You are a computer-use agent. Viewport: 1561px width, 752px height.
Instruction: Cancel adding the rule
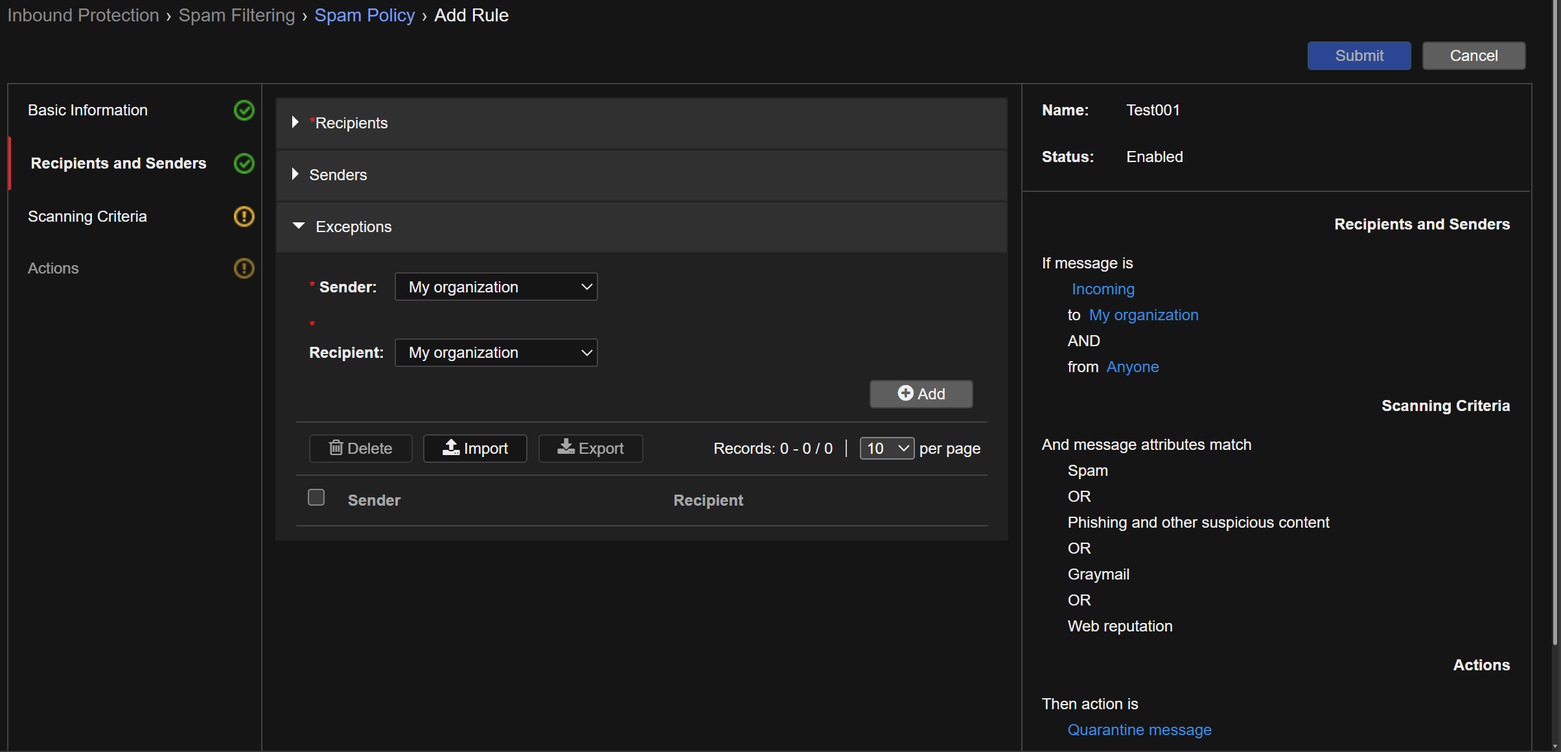1474,56
